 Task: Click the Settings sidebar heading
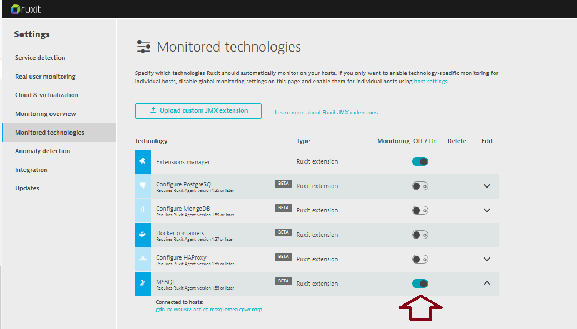click(32, 34)
